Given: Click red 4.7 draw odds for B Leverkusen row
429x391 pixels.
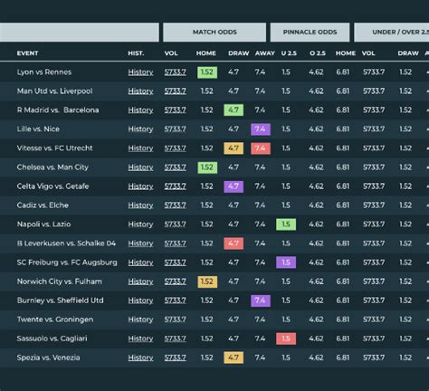Looking at the screenshot, I should (234, 243).
